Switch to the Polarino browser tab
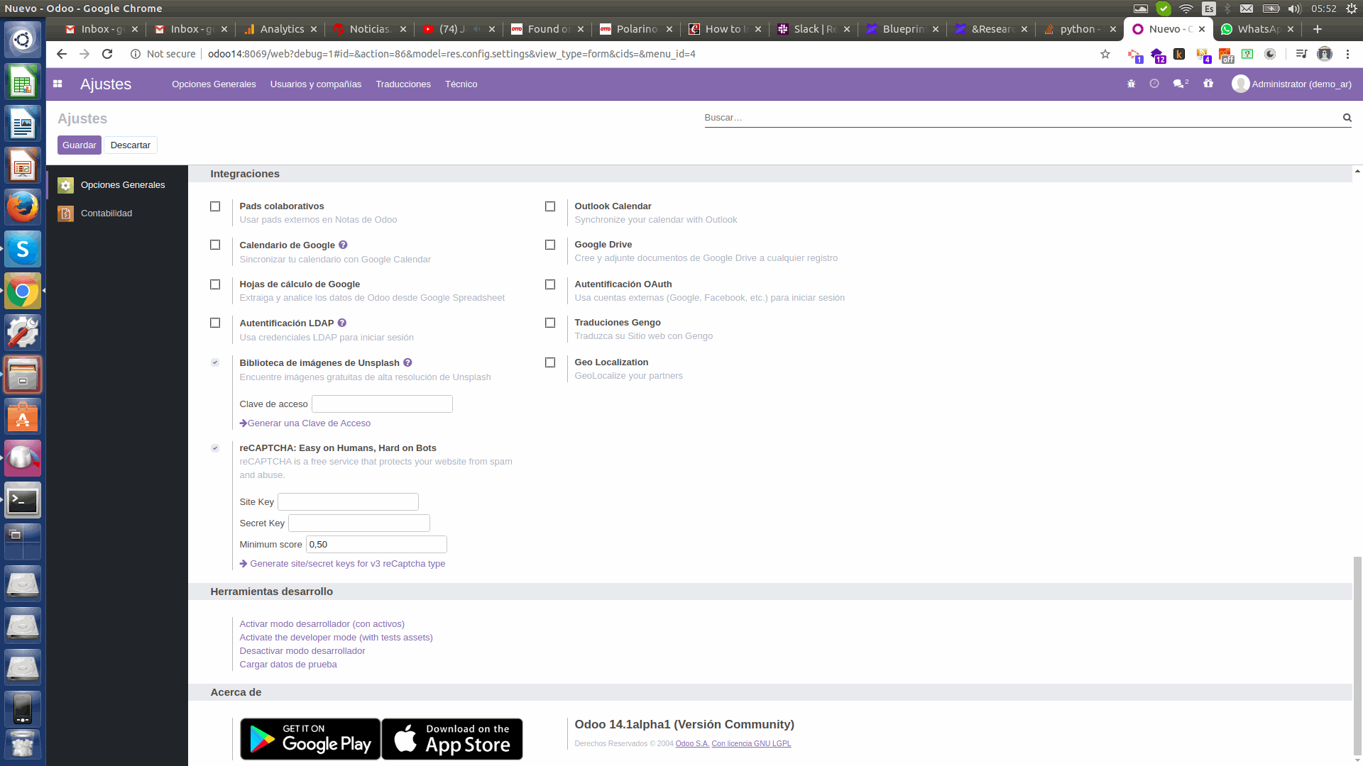1363x766 pixels. (635, 29)
